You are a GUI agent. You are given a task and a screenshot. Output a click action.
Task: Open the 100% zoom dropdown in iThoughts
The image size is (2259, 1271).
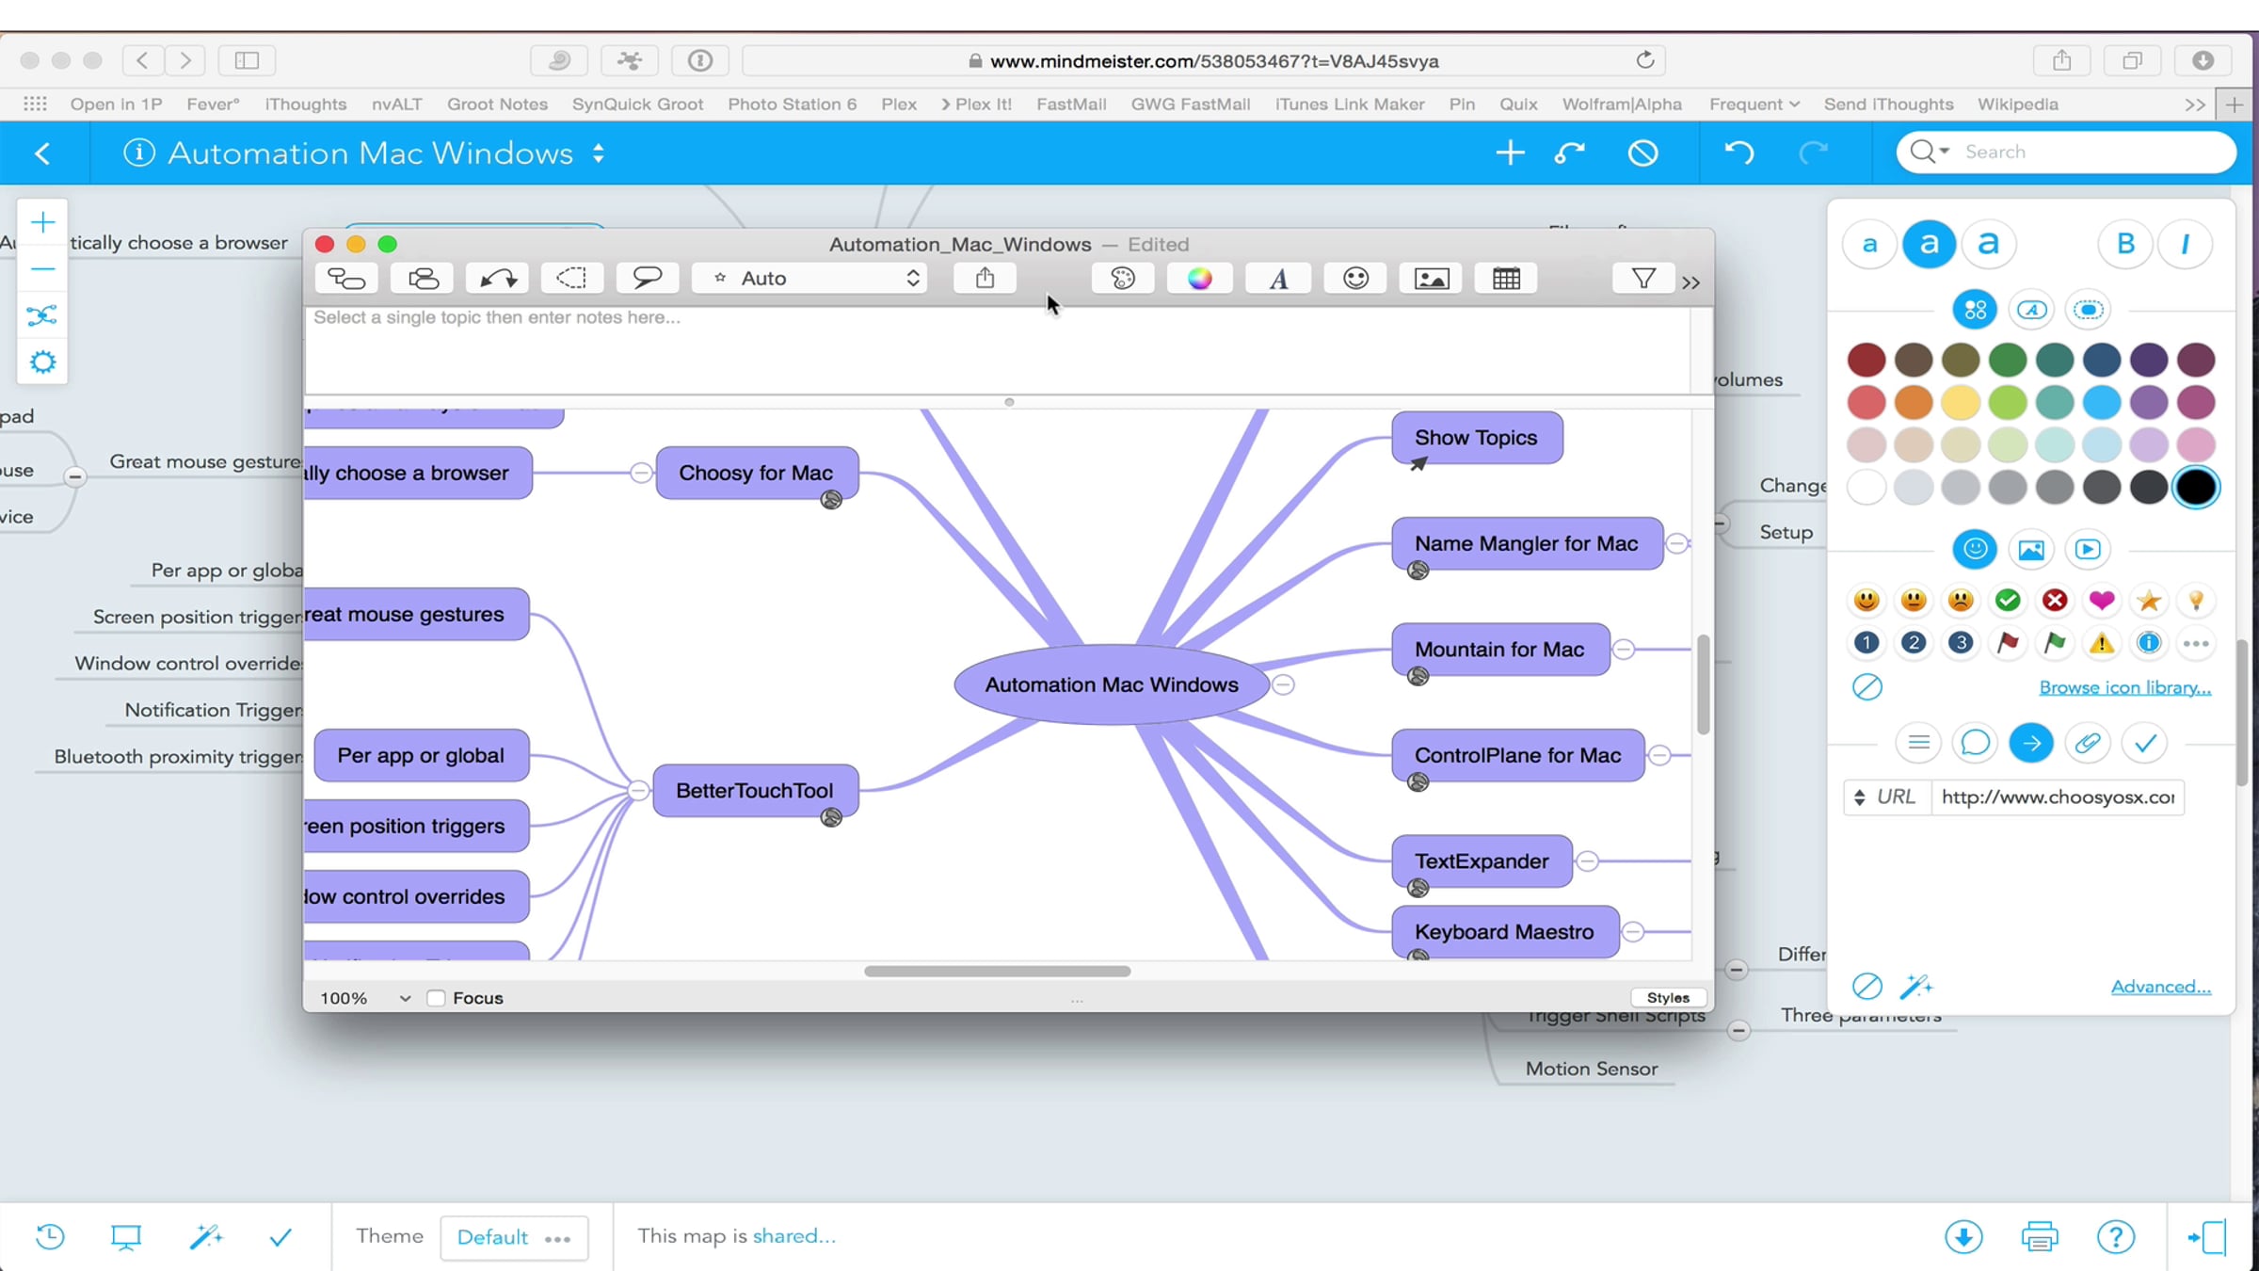point(365,998)
